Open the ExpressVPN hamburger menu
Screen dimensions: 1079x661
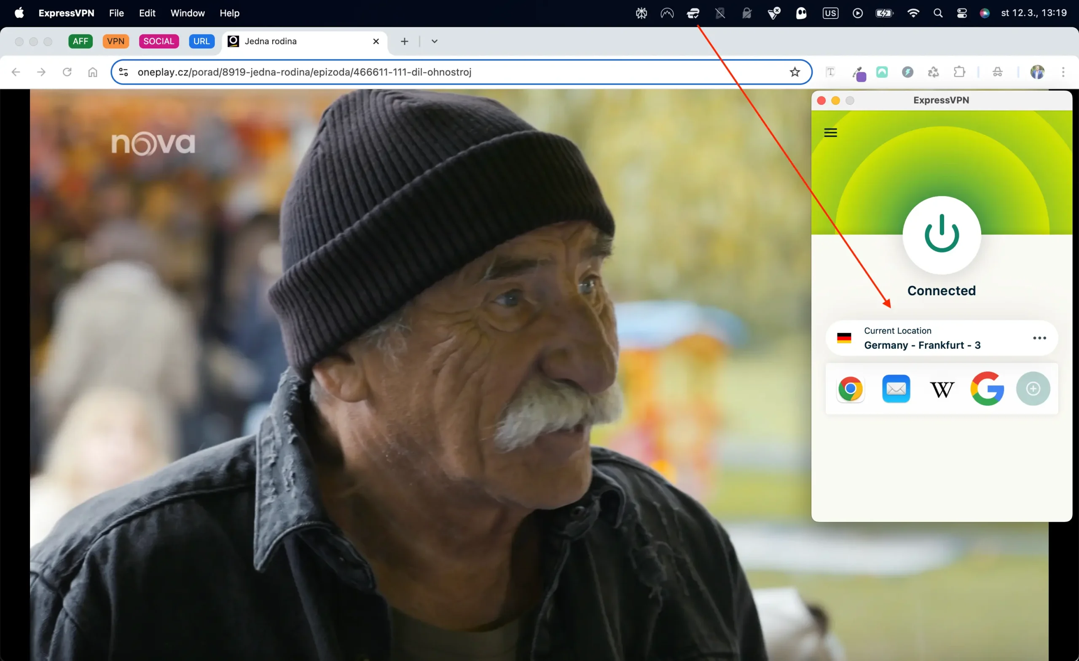[x=830, y=133]
